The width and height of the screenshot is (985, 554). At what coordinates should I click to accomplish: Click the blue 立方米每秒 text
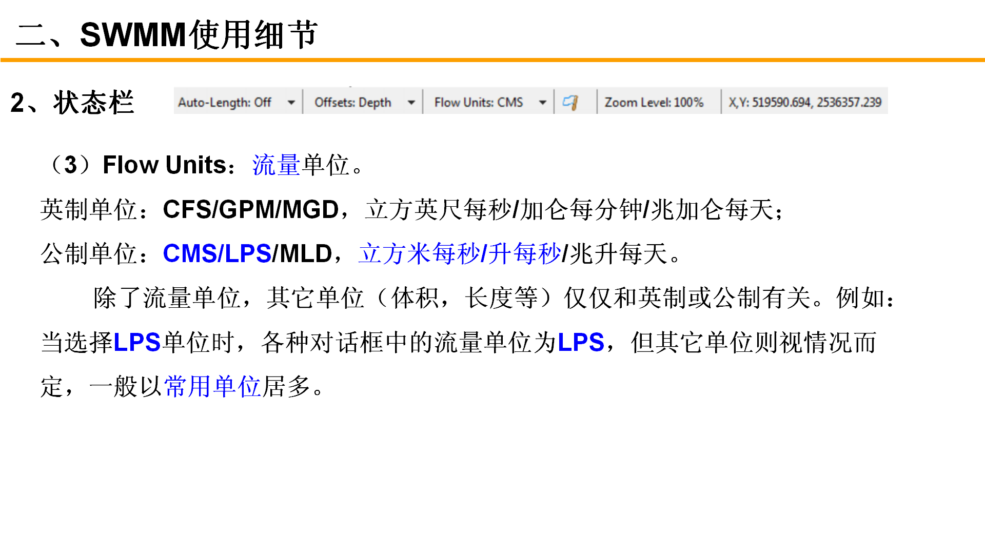click(x=419, y=253)
